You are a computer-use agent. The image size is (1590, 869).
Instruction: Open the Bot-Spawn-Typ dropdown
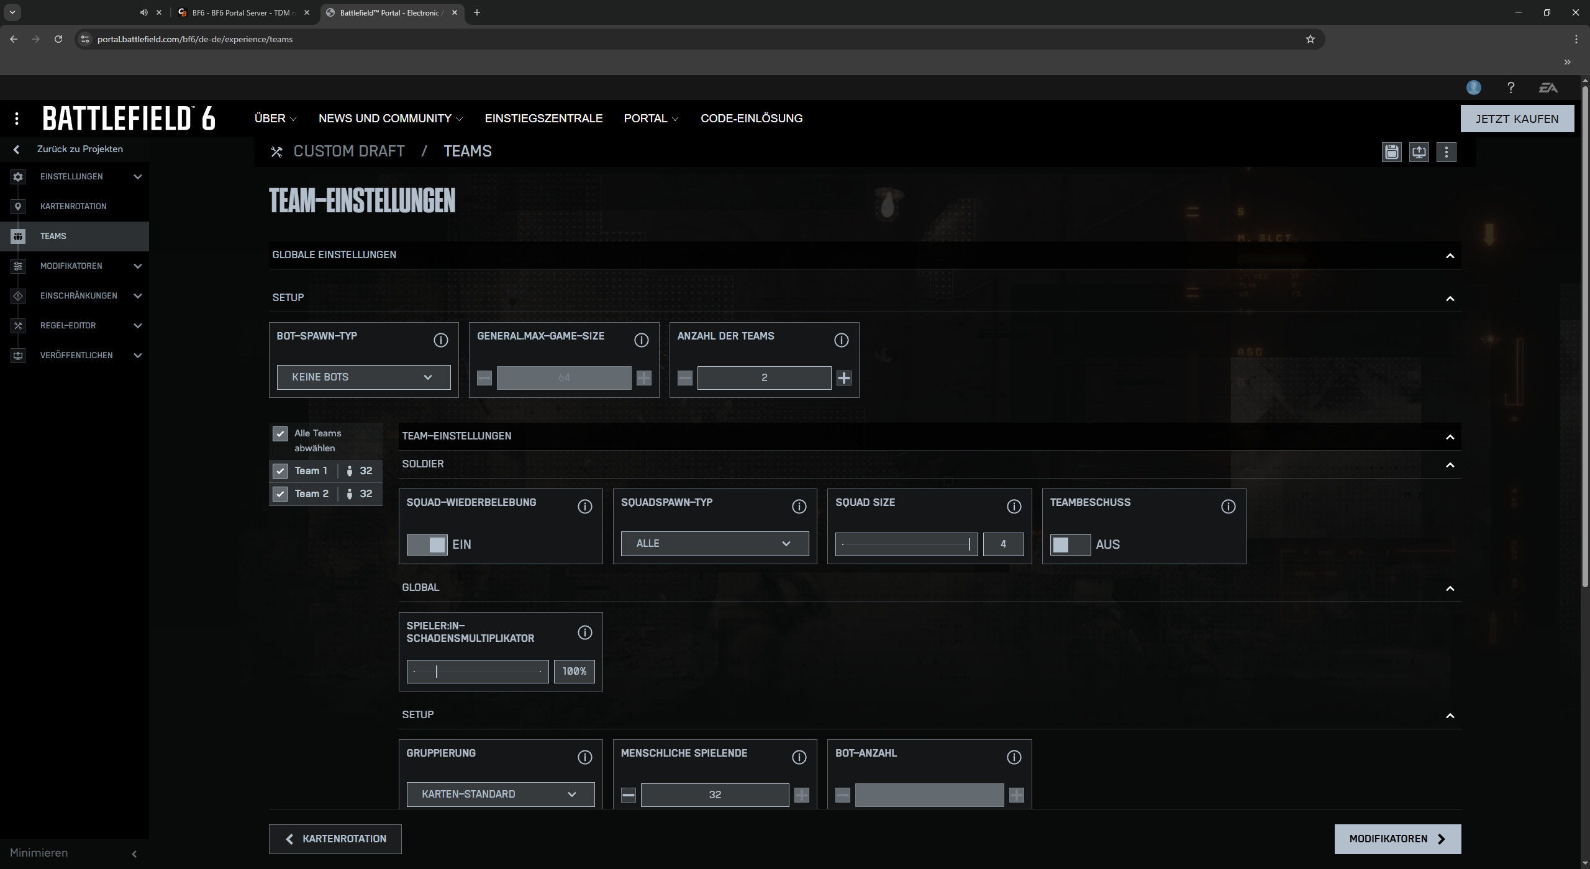point(363,377)
